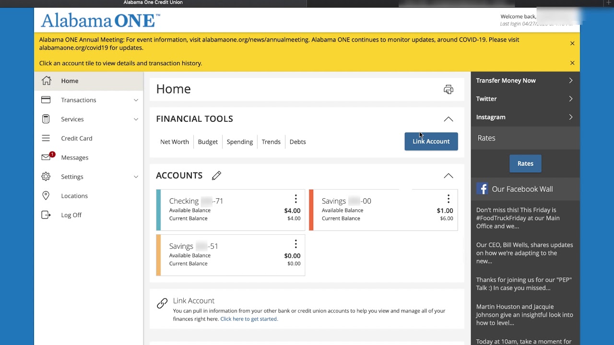Open Transfer Money Now panel
This screenshot has width=614, height=345.
[x=525, y=80]
